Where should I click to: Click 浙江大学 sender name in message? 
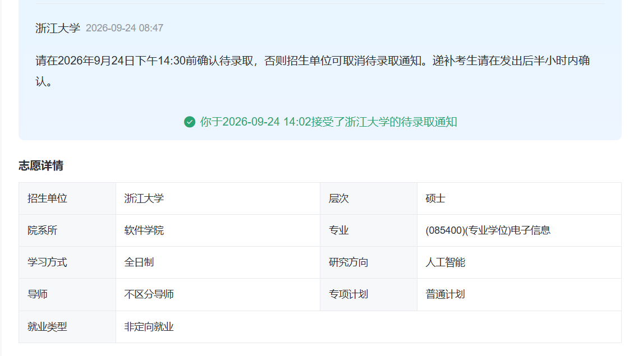coord(58,28)
